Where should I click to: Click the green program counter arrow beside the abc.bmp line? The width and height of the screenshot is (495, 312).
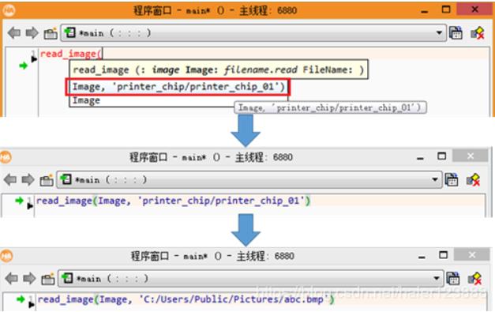[21, 299]
